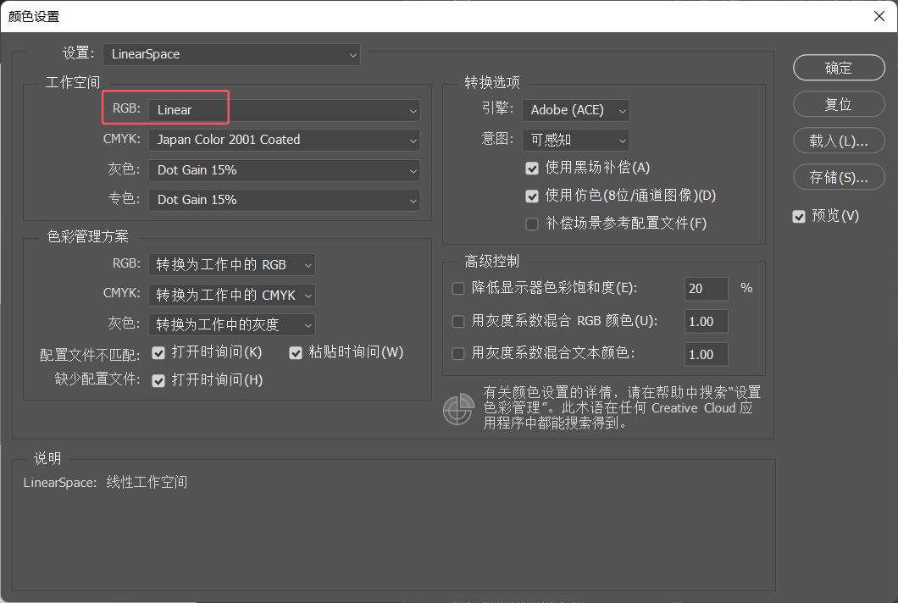Enable 降低显示器色彩饱和度(E) checkbox

(x=458, y=288)
